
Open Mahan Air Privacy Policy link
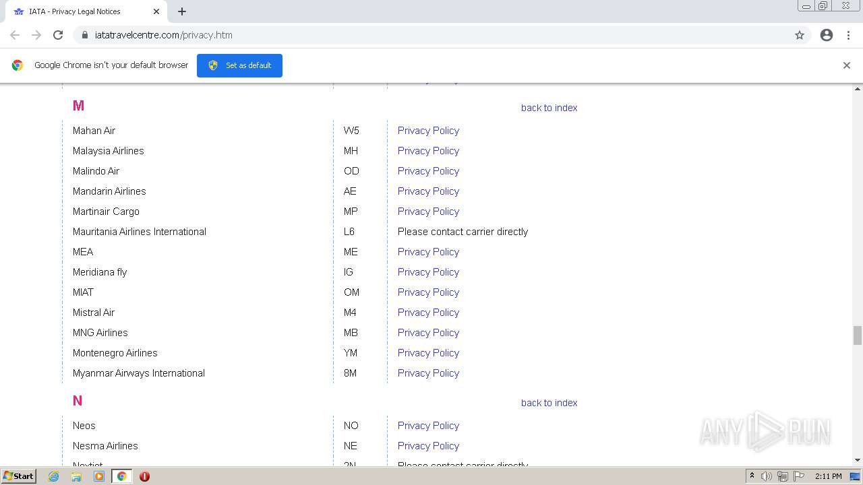[428, 131]
